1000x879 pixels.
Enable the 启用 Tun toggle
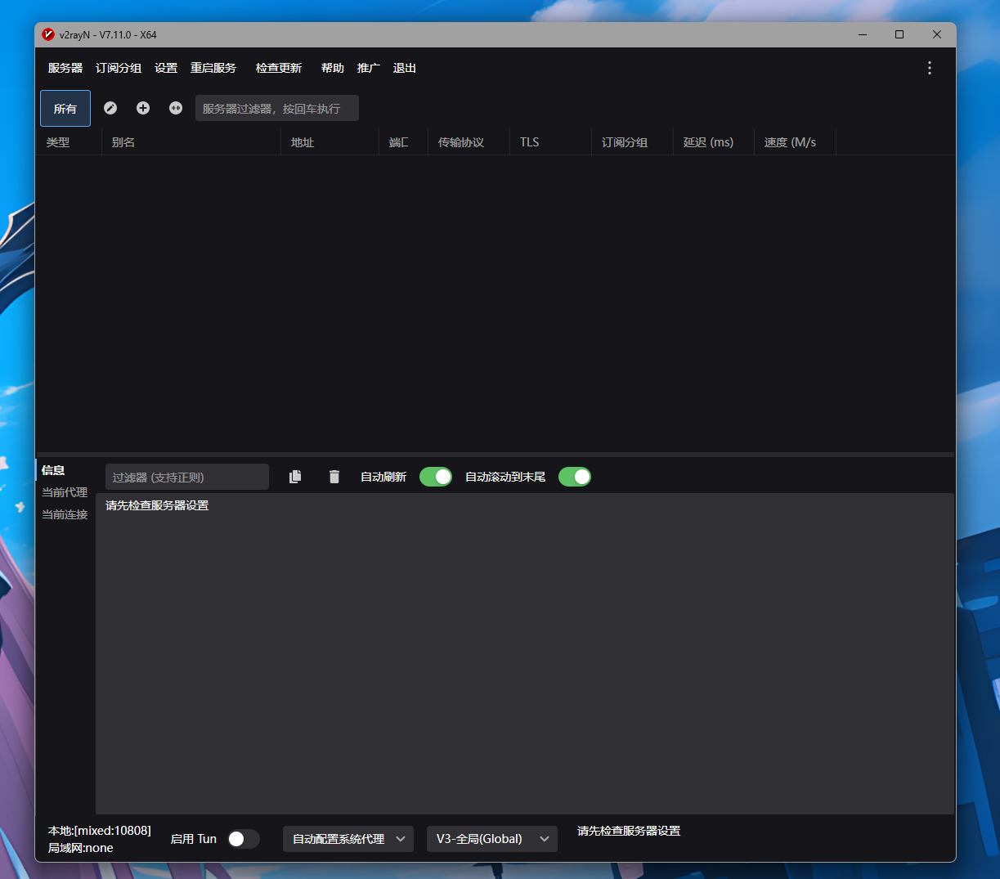(243, 839)
